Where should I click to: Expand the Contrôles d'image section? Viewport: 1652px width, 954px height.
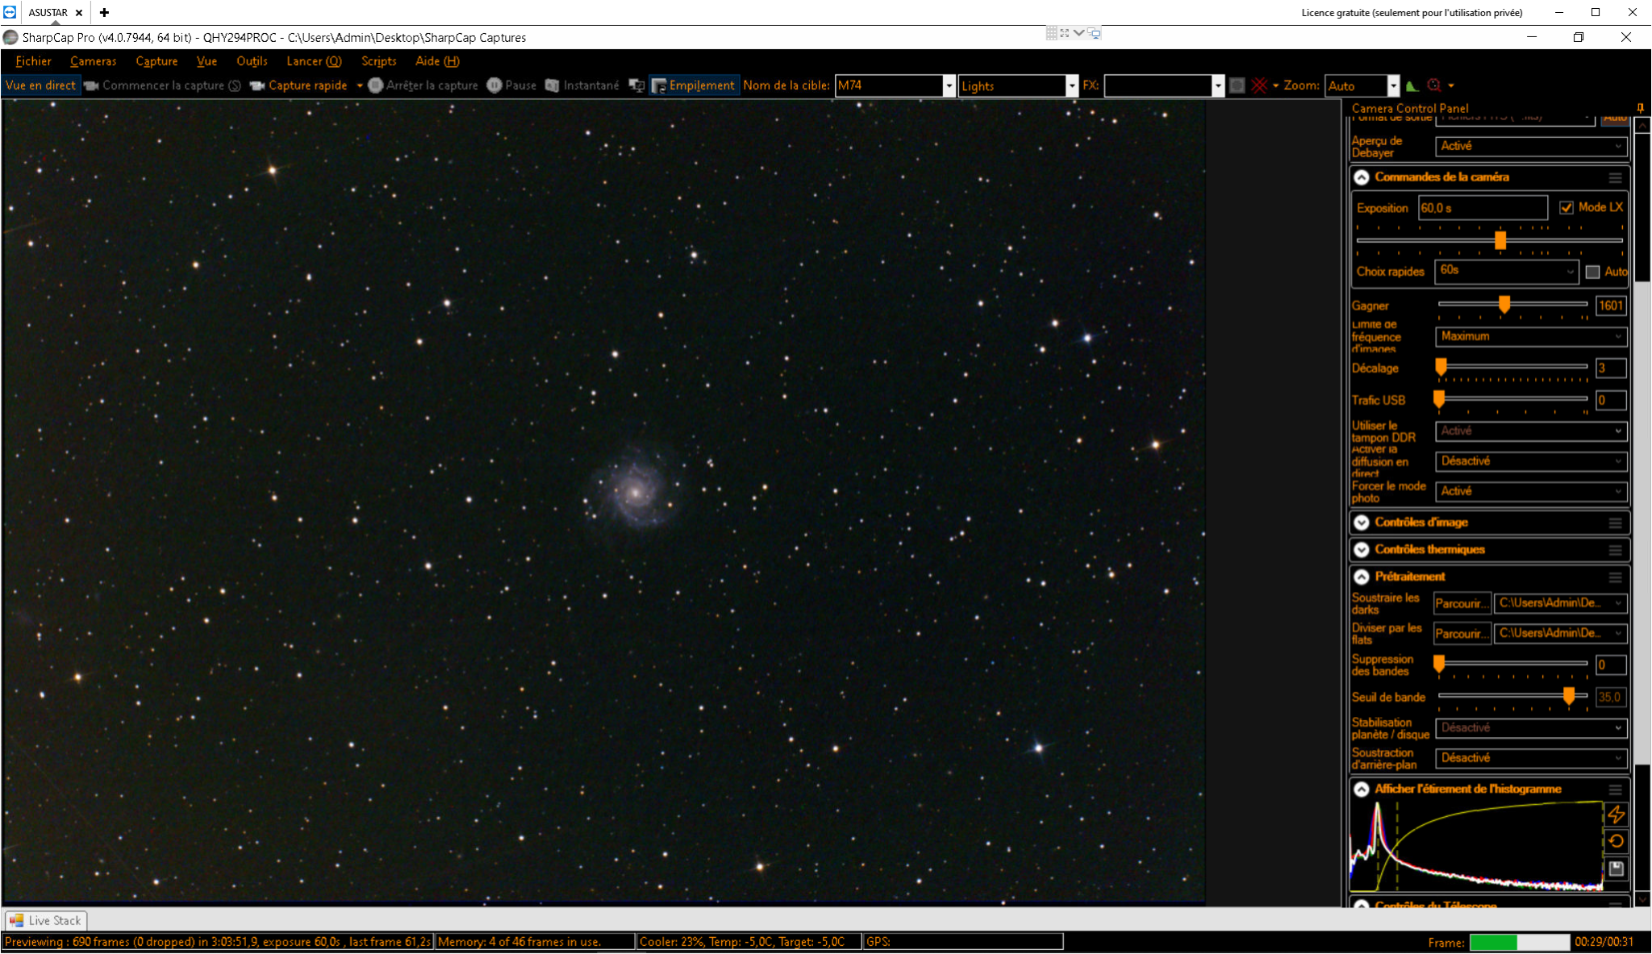[1362, 523]
